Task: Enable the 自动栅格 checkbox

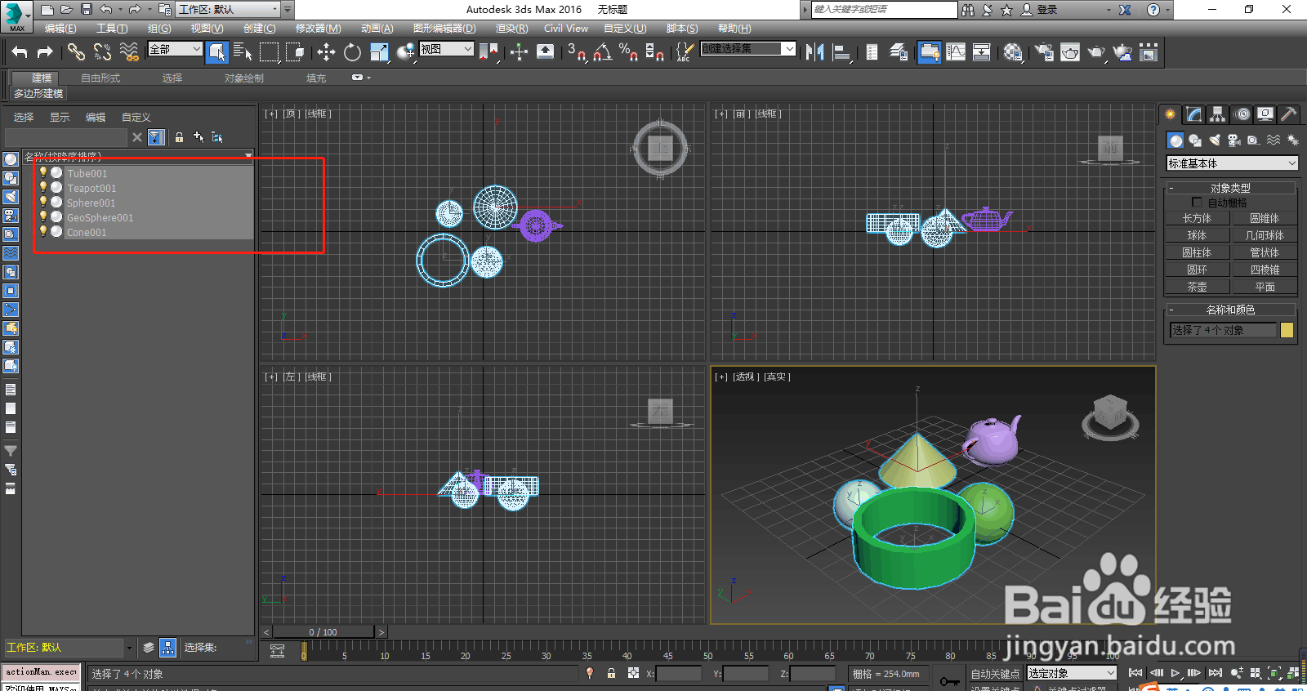Action: pos(1197,203)
